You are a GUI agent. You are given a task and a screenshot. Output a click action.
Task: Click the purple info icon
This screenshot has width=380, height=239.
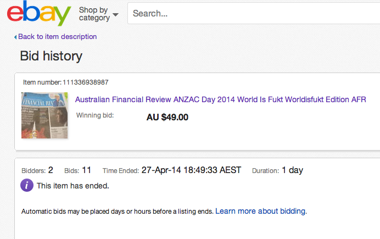coord(27,185)
